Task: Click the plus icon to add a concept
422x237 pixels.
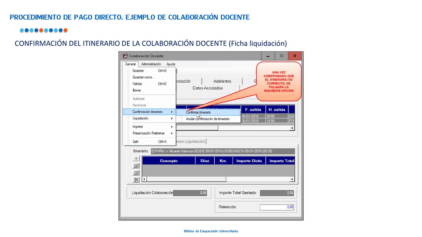Action: [136, 158]
